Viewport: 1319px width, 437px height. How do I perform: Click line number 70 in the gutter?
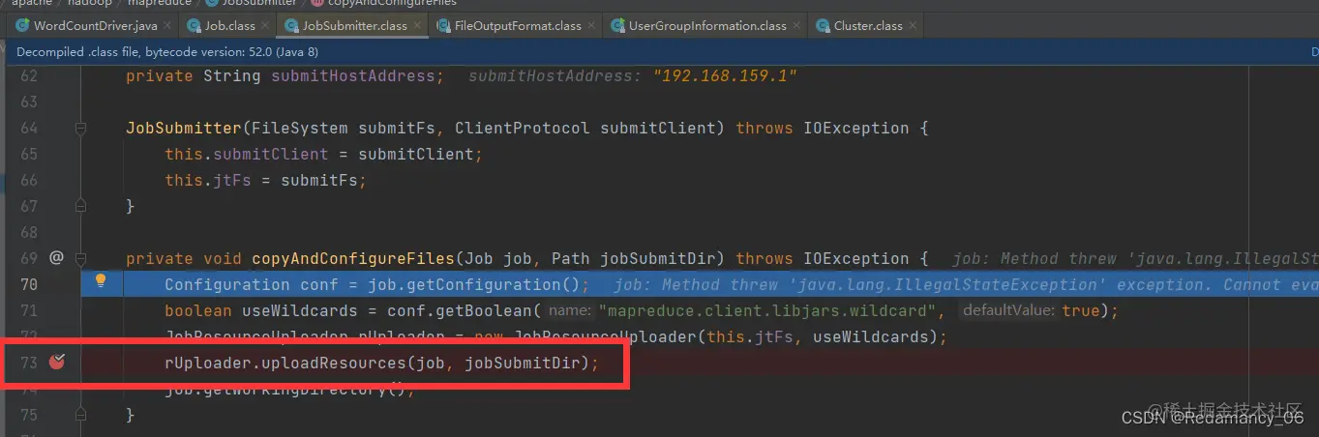tap(28, 284)
